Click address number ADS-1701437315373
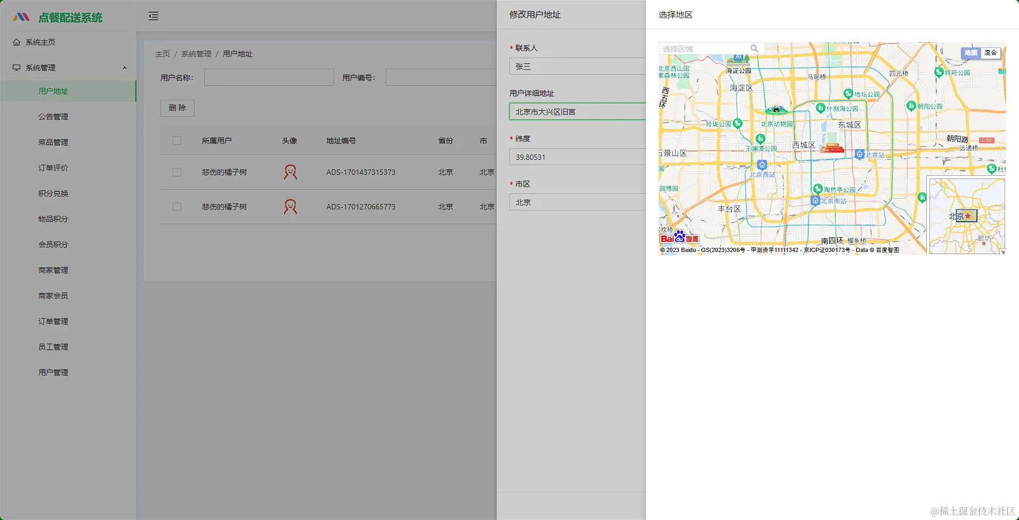Screen dimensions: 1019x520 [x=361, y=172]
